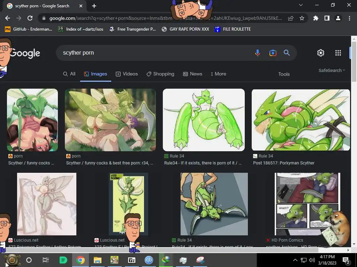Open the Snipping Tool in the taskbar
Viewport: 357px width, 267px height.
pyautogui.click(x=200, y=260)
